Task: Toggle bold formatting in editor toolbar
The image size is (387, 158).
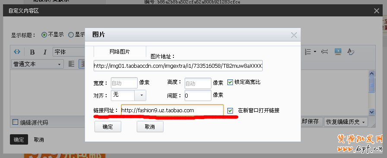Action: tap(32, 52)
